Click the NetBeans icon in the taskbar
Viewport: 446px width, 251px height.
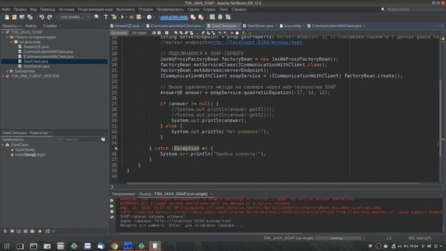(x=155, y=246)
